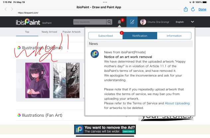Open the Newly Arrived tab
Viewport: 210px width, 138px height.
pyautogui.click(x=49, y=32)
